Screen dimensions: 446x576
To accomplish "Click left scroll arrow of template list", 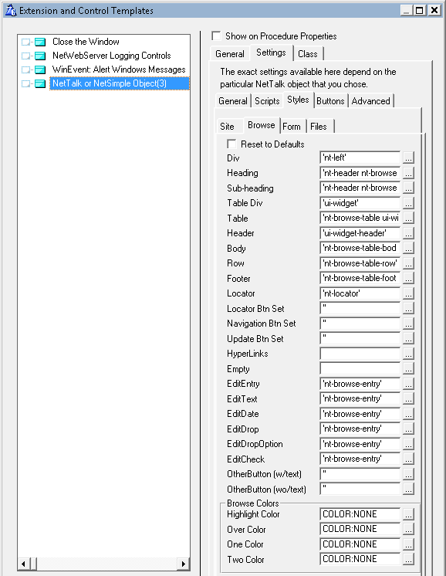I will [x=24, y=564].
